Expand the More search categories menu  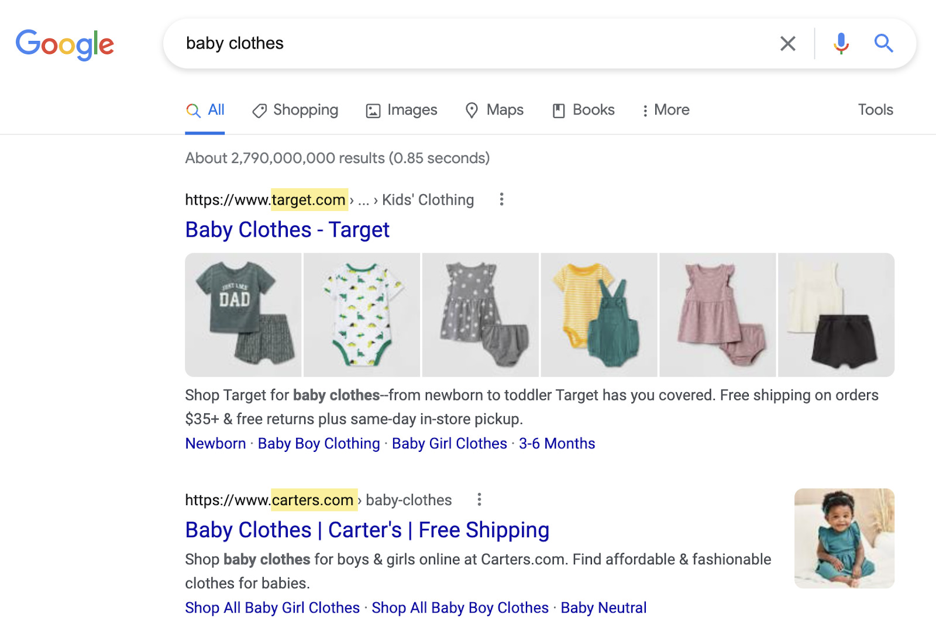coord(666,110)
